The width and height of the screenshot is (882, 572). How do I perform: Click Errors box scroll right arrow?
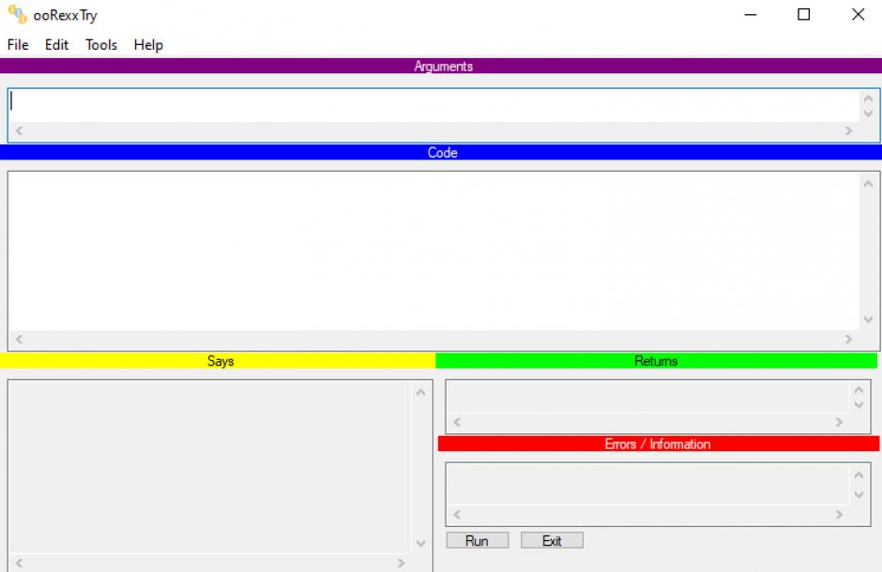point(839,515)
